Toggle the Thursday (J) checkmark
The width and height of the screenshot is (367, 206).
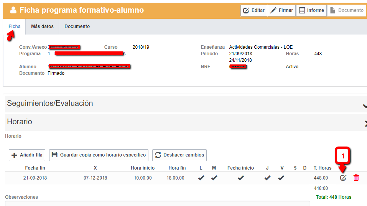[x=267, y=178]
